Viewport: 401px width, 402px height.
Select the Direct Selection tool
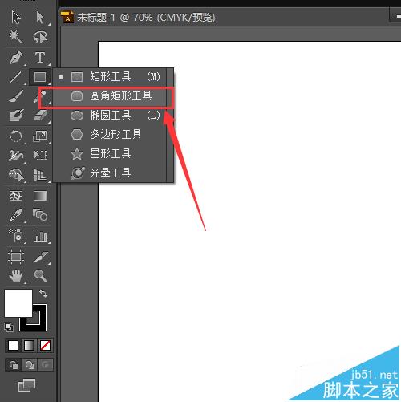pos(40,18)
